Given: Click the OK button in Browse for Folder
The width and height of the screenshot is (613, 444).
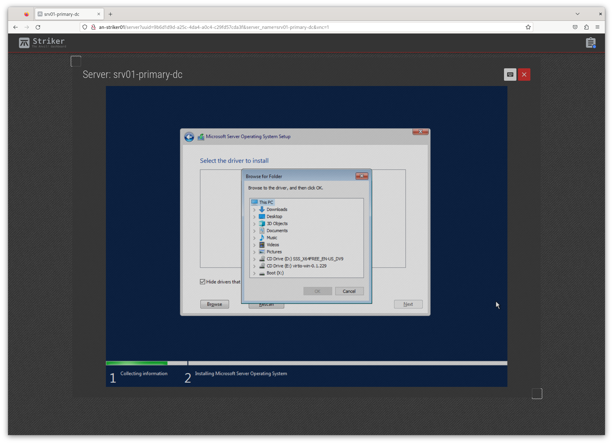Looking at the screenshot, I should pyautogui.click(x=317, y=291).
